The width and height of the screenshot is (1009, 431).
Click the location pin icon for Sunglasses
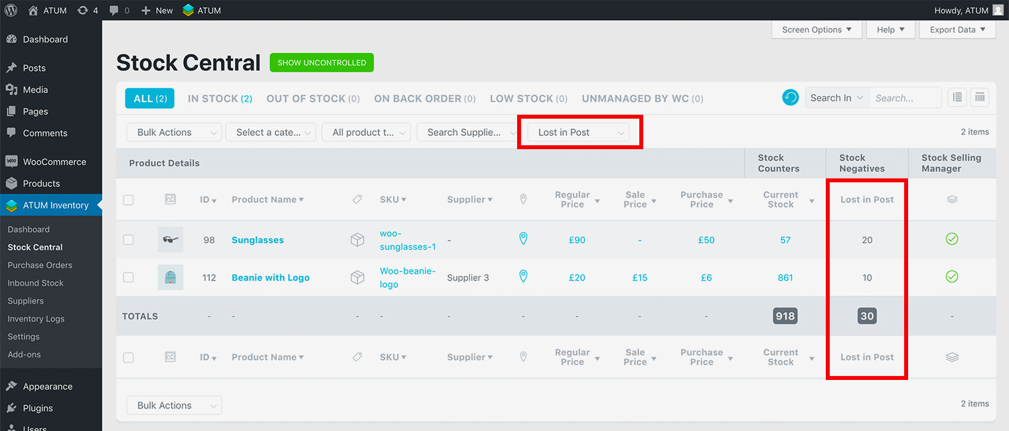(x=523, y=239)
